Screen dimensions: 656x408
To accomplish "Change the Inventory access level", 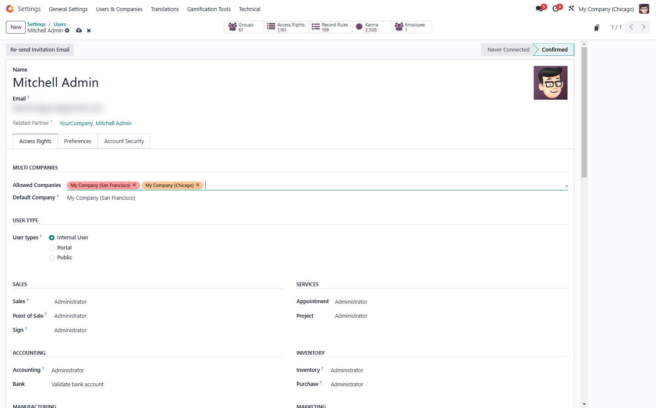I will coord(449,371).
